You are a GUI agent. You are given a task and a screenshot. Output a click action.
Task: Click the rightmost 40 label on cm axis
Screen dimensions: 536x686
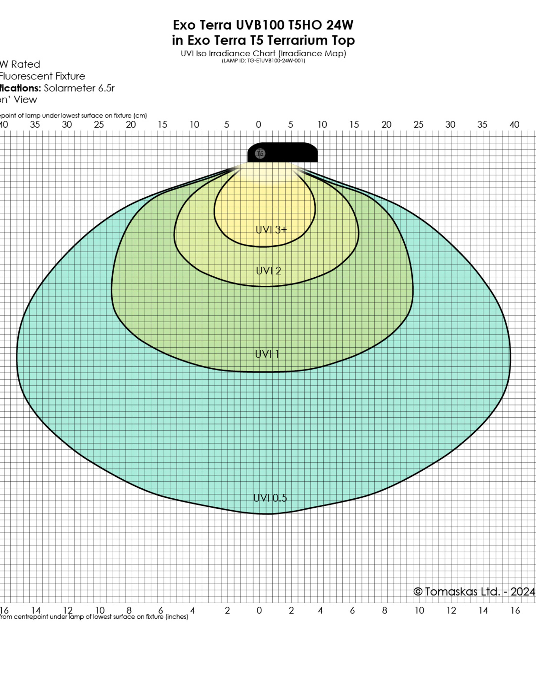pos(514,125)
